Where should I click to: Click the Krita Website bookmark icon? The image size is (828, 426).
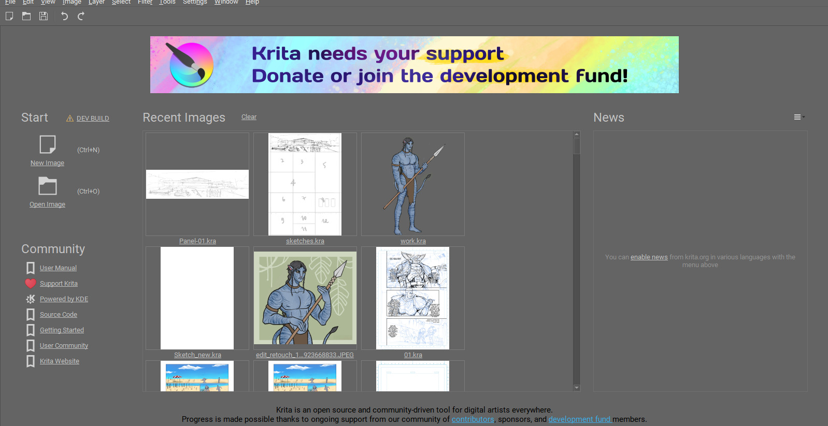point(31,361)
